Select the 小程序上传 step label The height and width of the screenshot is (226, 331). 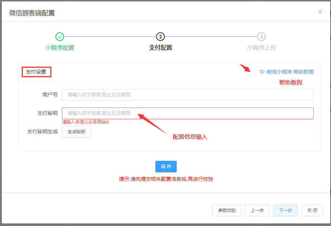click(261, 48)
